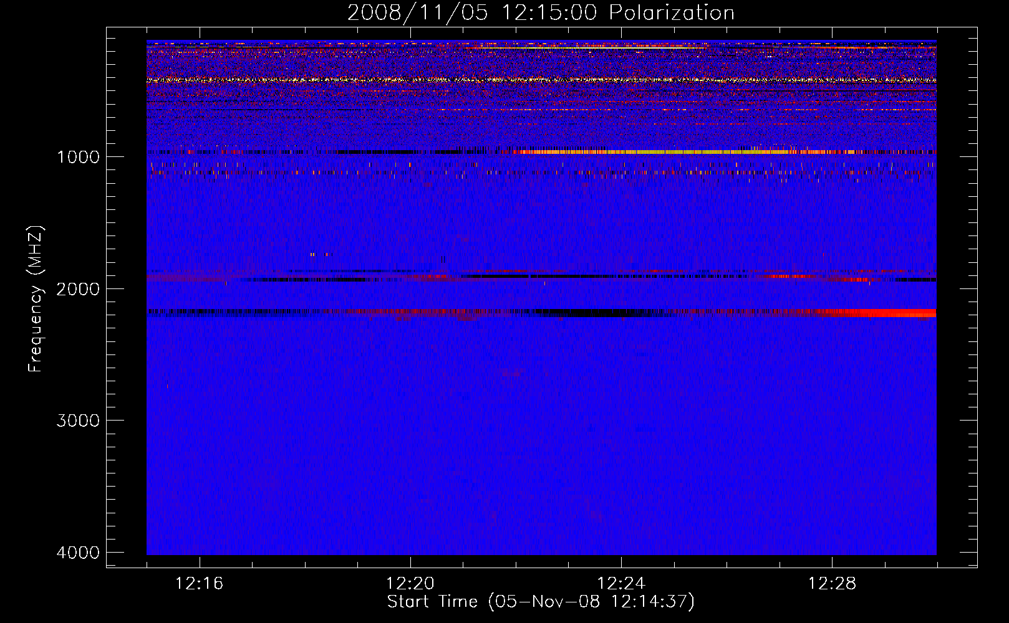Click the 12:16 time axis label
Screen dimensions: 1009x623
point(199,584)
